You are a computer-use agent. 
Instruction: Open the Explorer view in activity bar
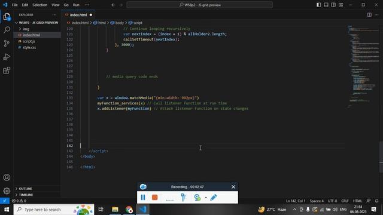(7, 17)
